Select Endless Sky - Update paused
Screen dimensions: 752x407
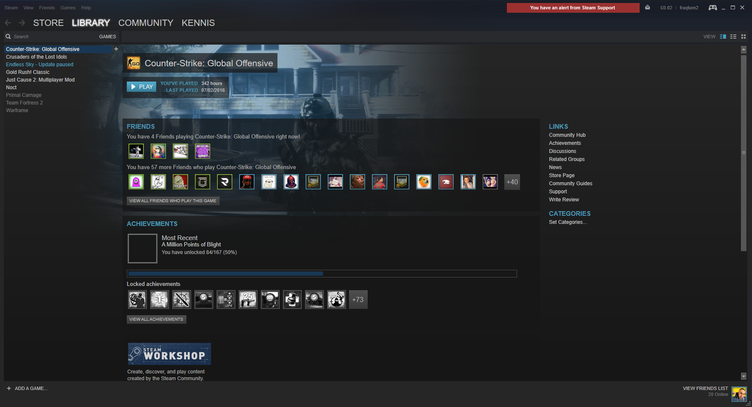[40, 65]
